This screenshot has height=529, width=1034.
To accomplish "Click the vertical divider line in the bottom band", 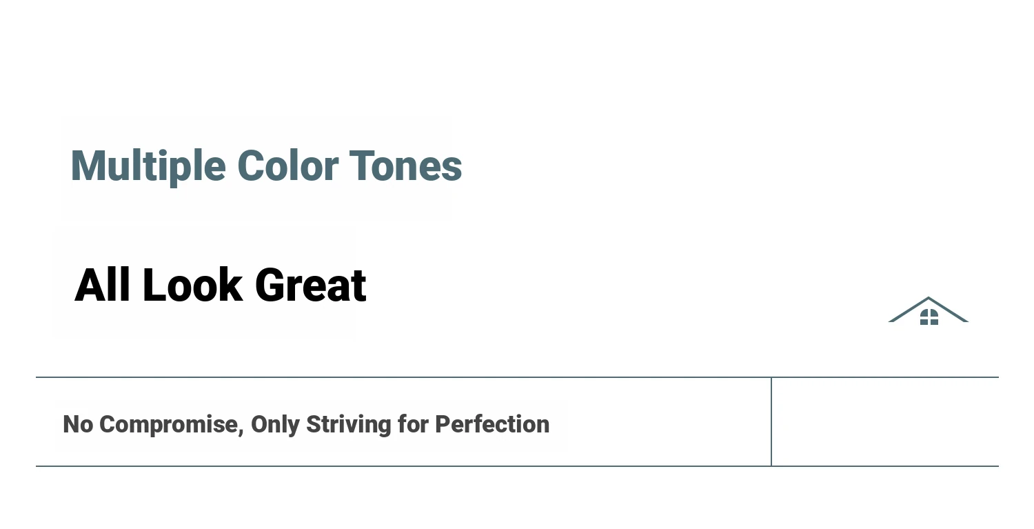I will tap(771, 421).
